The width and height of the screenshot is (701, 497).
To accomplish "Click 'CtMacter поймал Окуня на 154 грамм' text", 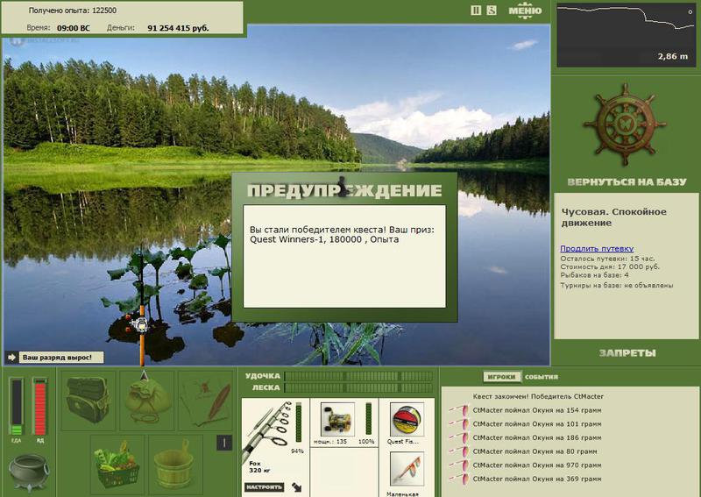I will tap(537, 410).
